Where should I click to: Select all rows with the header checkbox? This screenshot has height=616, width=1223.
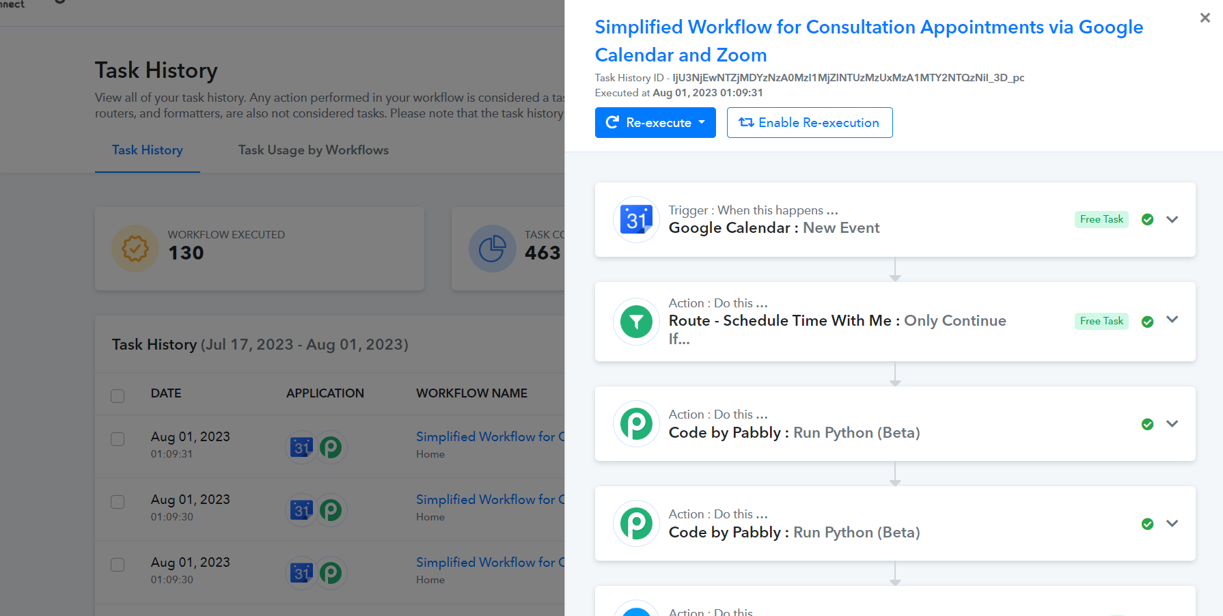pos(118,396)
